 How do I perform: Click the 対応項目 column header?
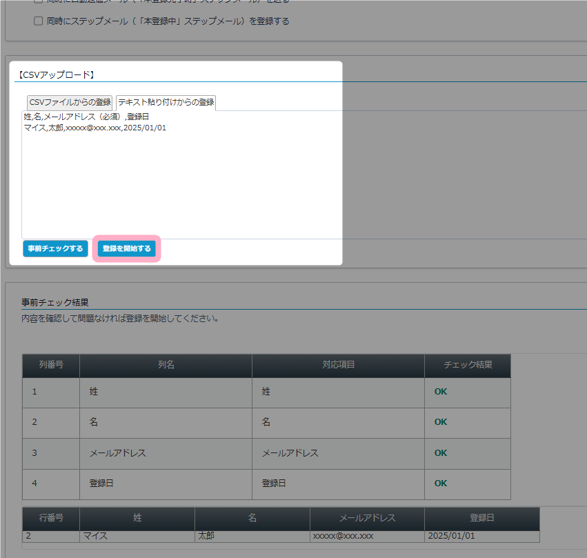click(338, 366)
